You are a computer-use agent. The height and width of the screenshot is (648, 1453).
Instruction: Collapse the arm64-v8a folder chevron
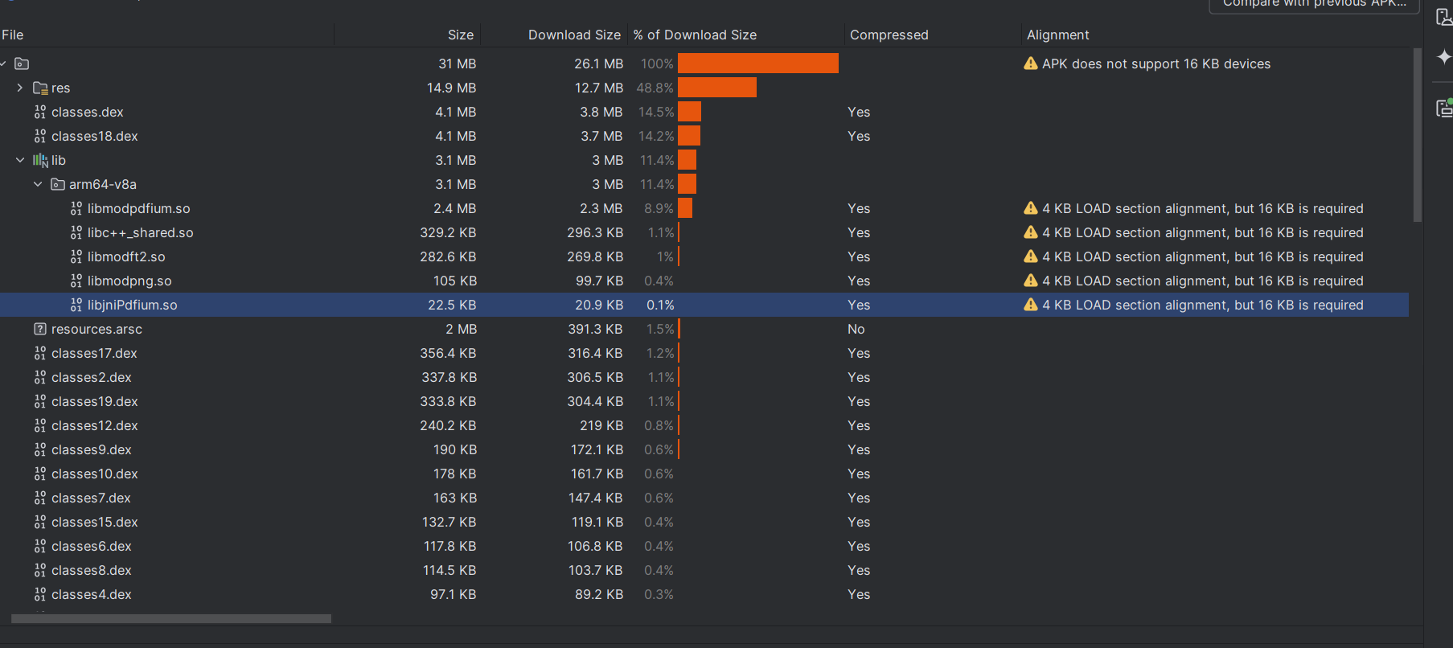[x=38, y=184]
